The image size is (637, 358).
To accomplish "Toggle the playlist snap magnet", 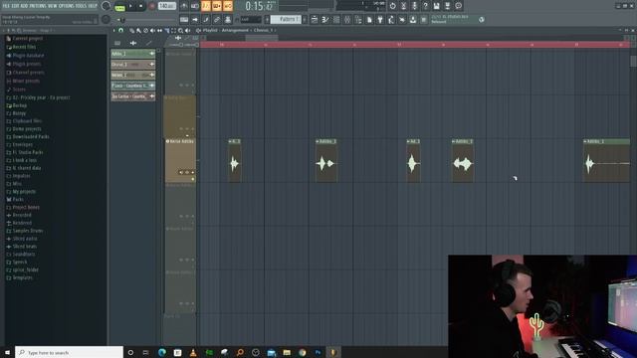I will 120,31.
